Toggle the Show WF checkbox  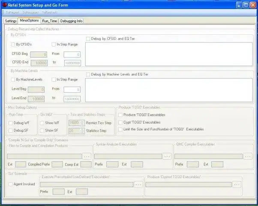[42, 123]
